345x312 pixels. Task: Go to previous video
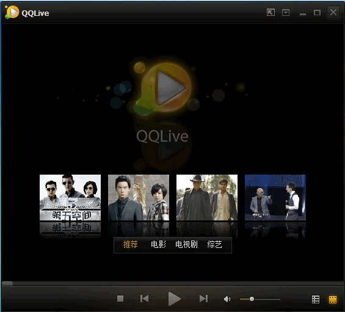tap(144, 299)
